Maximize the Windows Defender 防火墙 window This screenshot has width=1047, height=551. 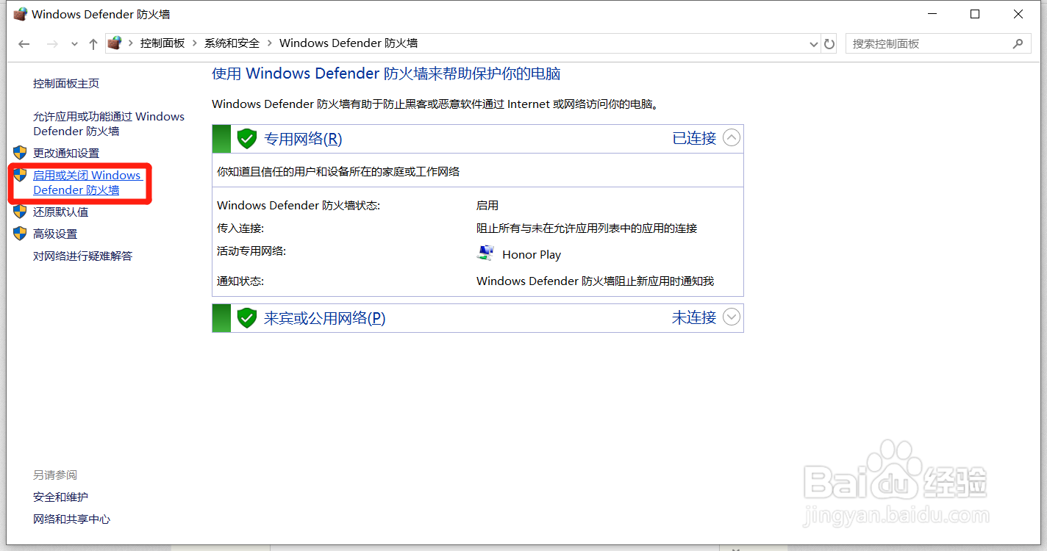click(x=975, y=14)
